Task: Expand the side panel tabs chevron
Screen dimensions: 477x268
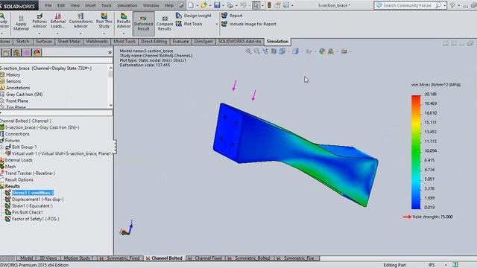Action: [x=110, y=53]
